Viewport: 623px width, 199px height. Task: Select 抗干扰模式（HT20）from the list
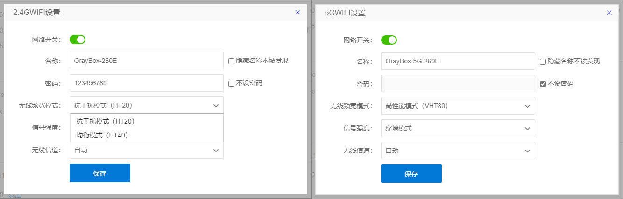point(106,121)
